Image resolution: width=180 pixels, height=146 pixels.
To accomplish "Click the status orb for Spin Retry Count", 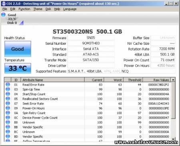I will pos(8,113).
